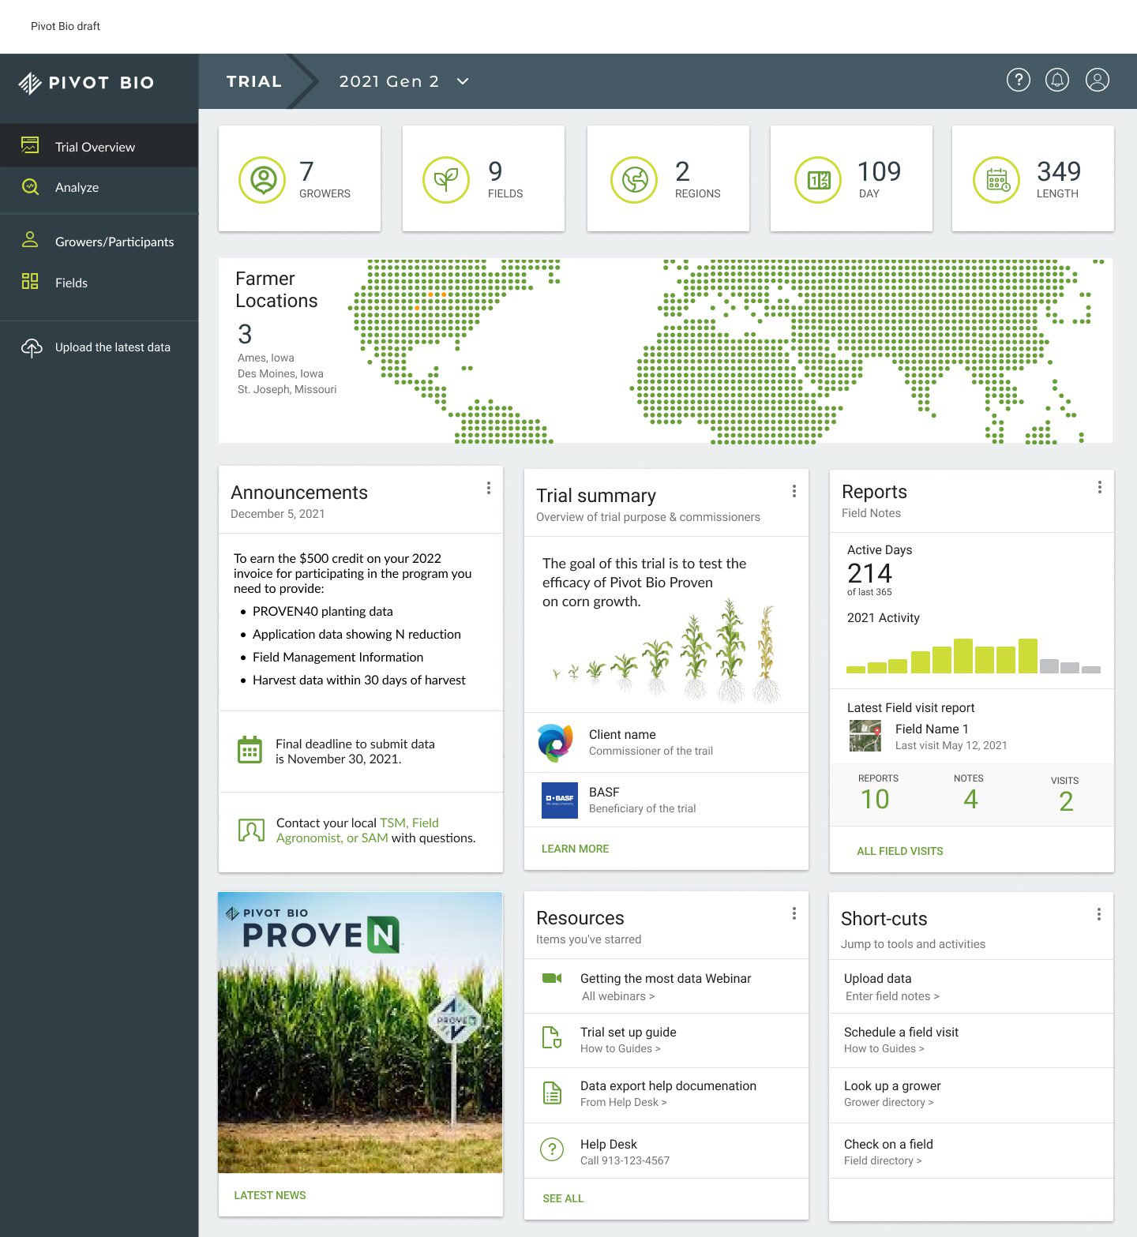This screenshot has width=1137, height=1237.
Task: Open Enter field notes shortcut
Action: point(892,996)
